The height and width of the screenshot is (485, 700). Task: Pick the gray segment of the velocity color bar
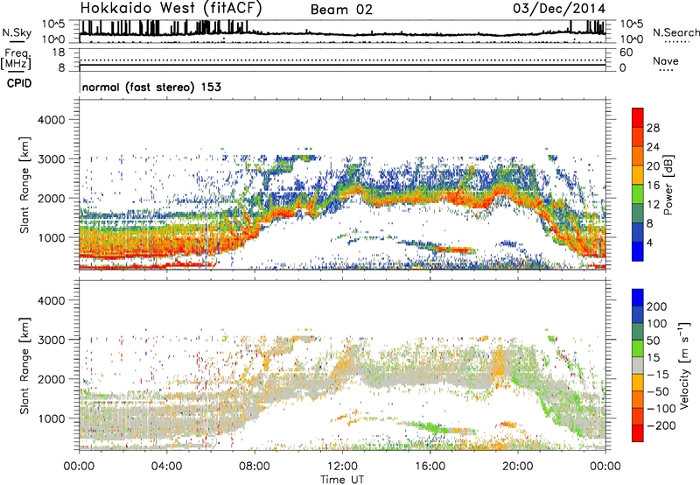638,365
